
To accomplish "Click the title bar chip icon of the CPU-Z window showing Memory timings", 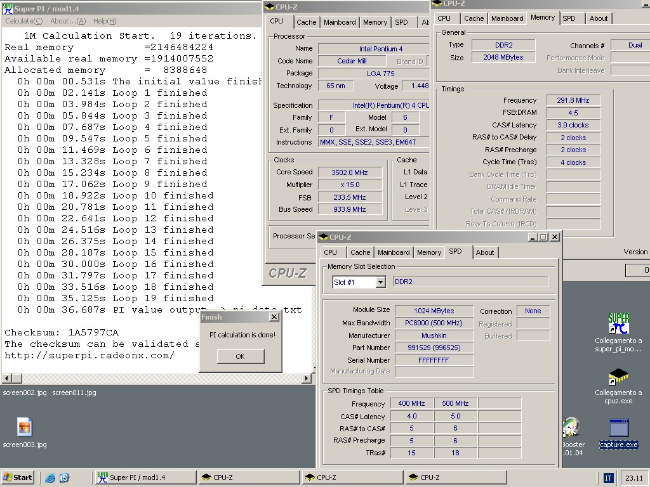I will (x=437, y=3).
